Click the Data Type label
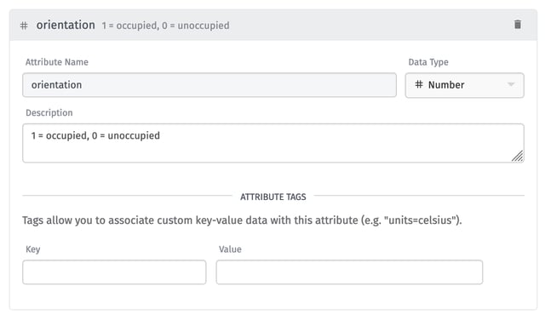545x320 pixels. click(428, 62)
